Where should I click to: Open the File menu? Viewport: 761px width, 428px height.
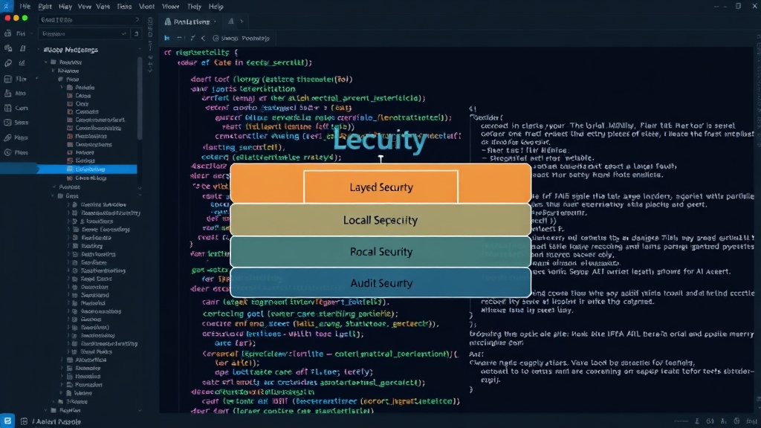pyautogui.click(x=25, y=6)
